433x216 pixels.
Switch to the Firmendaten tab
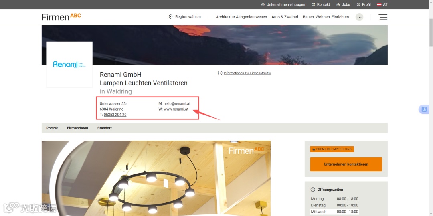coord(78,128)
